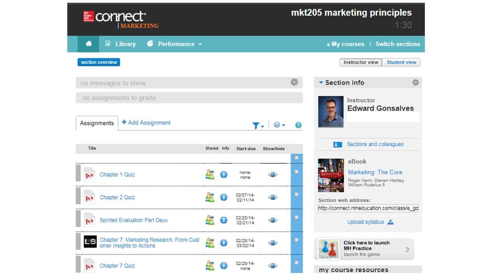Launch MH Practice game banner
The image size is (498, 280).
[364, 249]
